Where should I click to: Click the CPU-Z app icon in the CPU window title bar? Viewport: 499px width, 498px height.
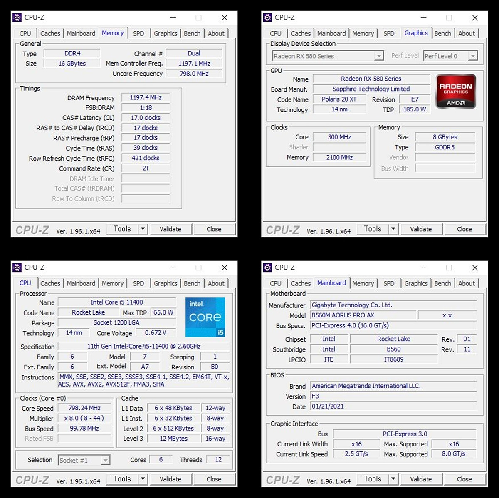tap(17, 268)
